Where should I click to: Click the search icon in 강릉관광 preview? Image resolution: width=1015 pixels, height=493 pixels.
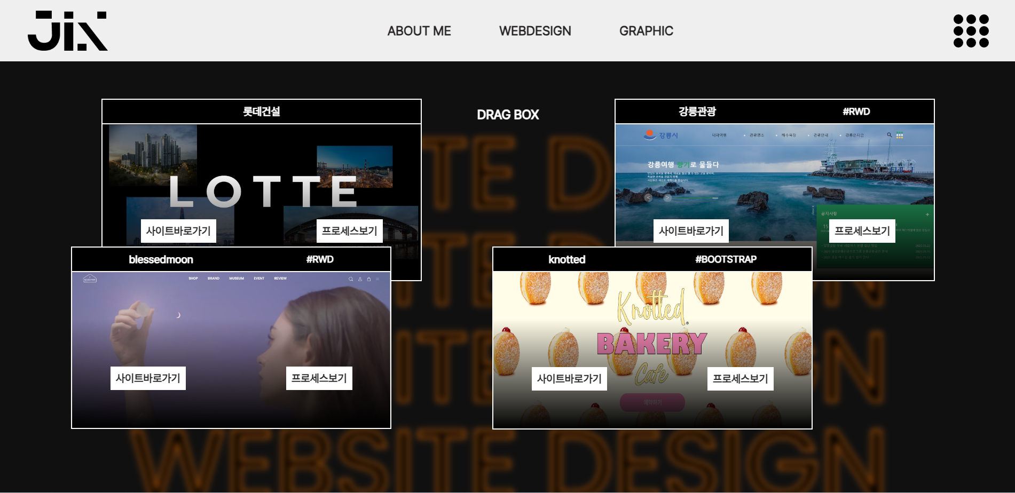coord(890,135)
